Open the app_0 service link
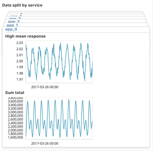The width and height of the screenshot is (153, 151). 11,29
